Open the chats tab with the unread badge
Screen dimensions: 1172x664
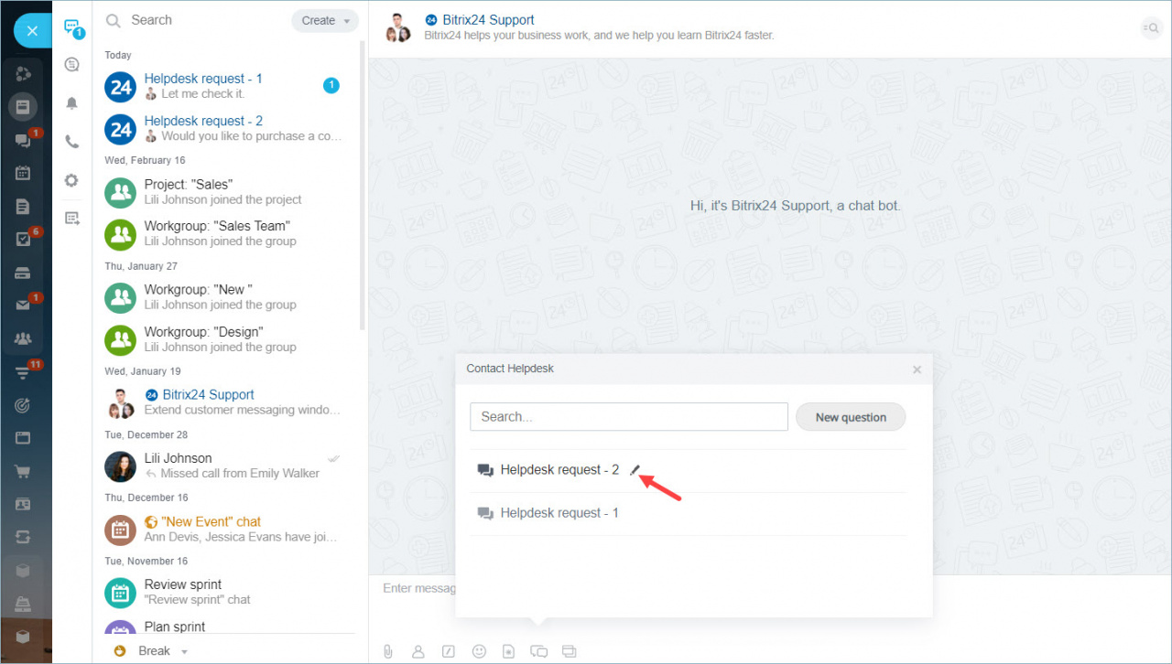[72, 27]
